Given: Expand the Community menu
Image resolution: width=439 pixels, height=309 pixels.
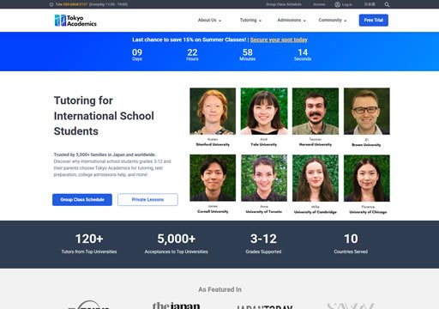Looking at the screenshot, I should [x=333, y=20].
